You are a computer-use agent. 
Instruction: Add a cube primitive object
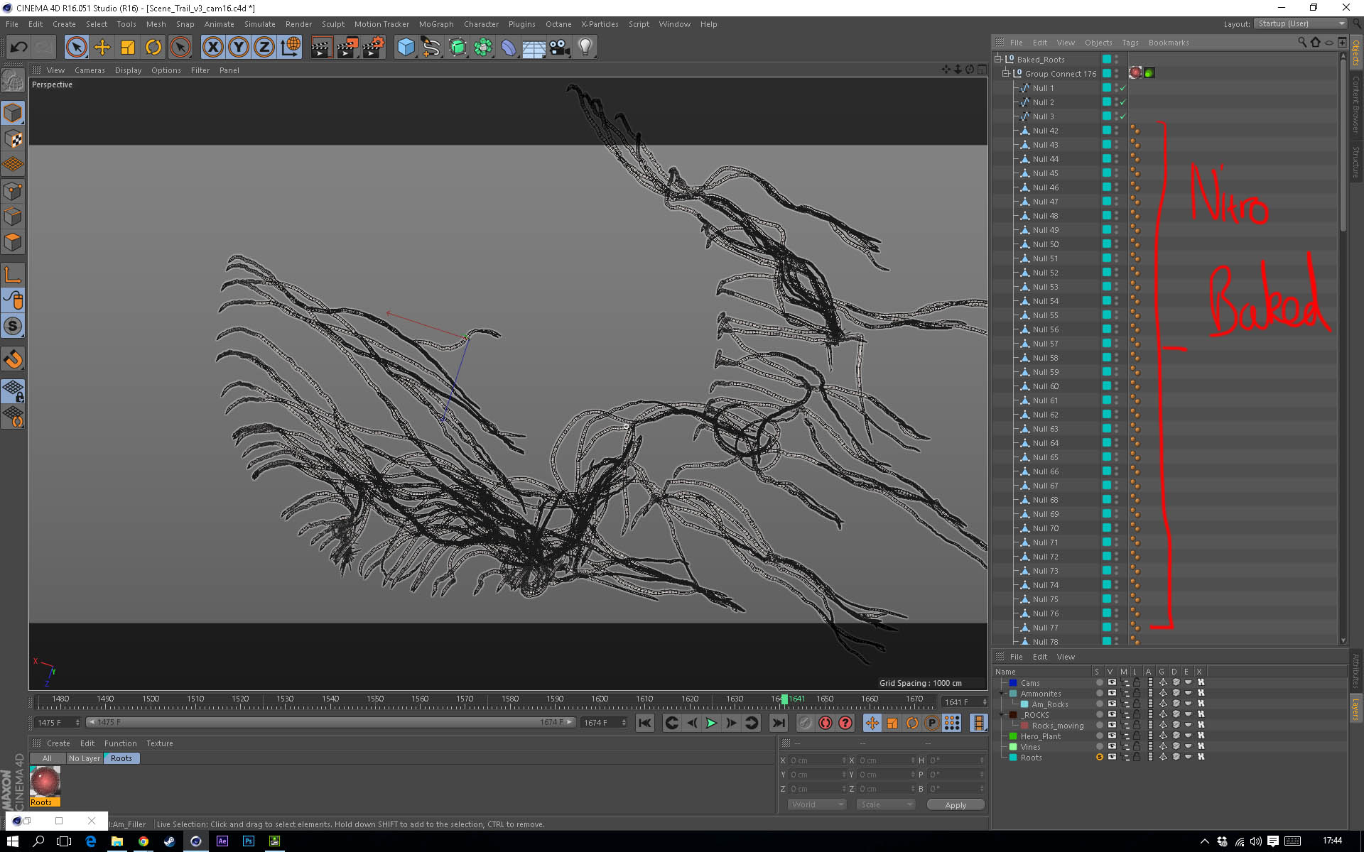pyautogui.click(x=406, y=48)
